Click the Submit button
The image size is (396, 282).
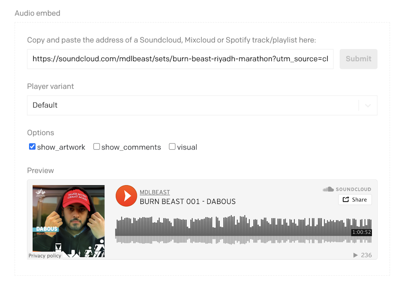click(x=358, y=59)
